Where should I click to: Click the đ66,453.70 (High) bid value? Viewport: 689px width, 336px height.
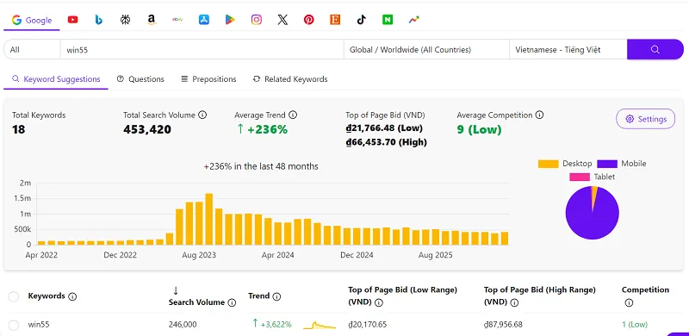(386, 142)
